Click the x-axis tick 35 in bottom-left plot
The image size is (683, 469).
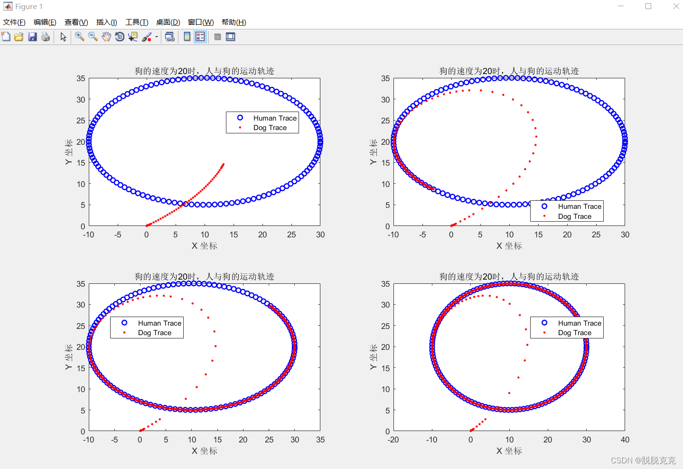320,440
